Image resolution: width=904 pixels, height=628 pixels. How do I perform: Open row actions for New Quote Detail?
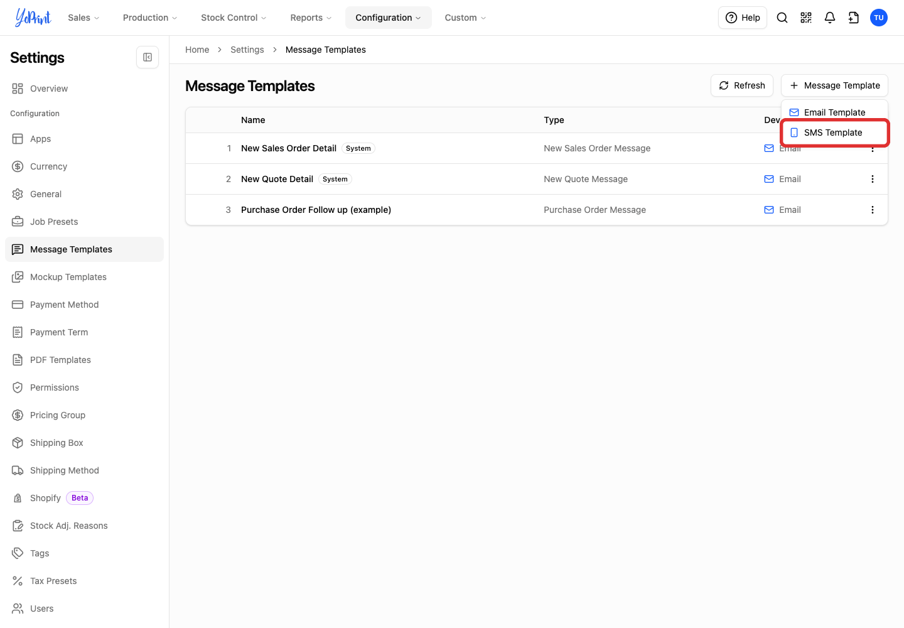[873, 179]
